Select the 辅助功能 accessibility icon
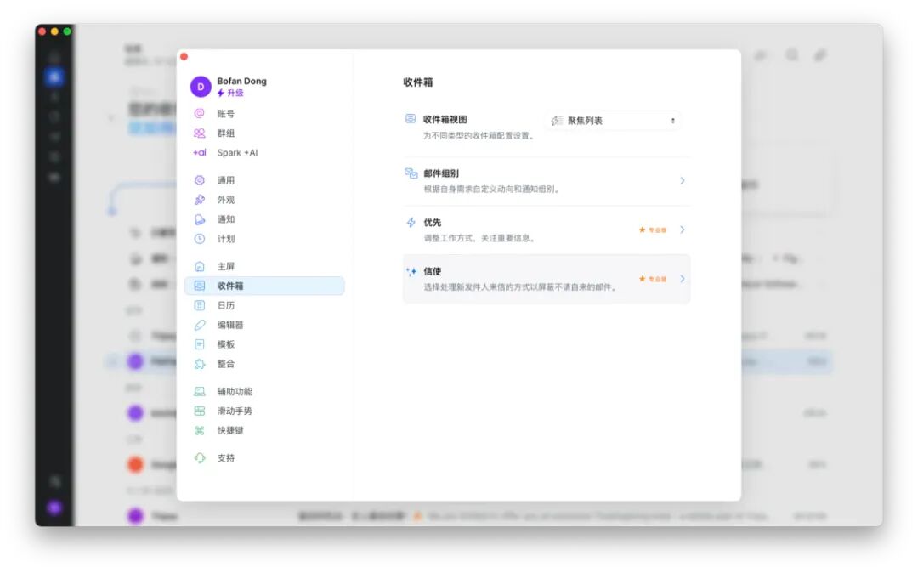 pos(200,392)
